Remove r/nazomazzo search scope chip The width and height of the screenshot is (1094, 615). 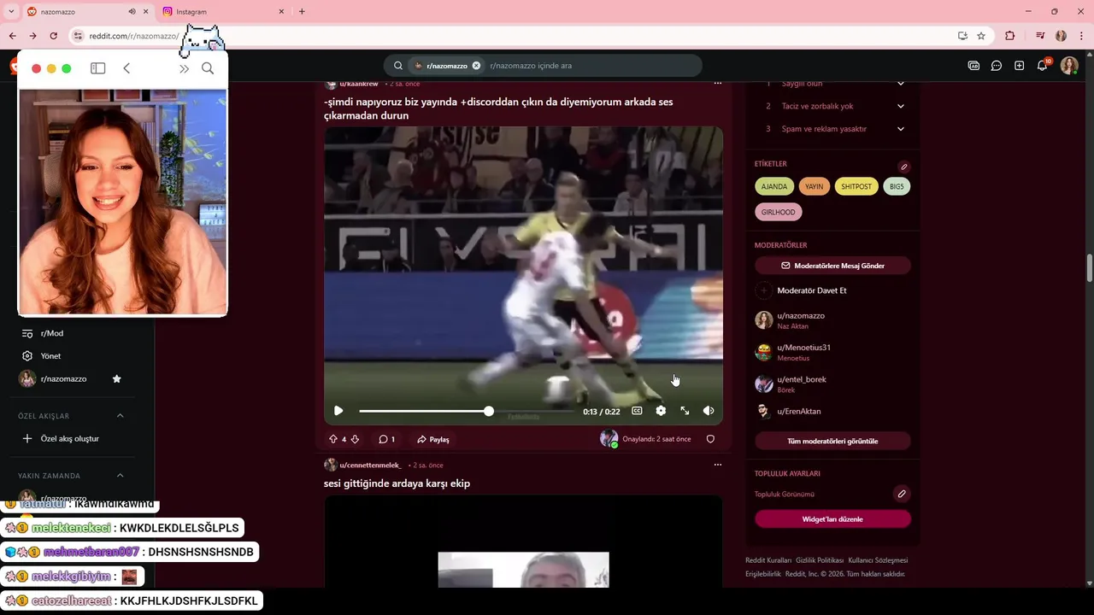[x=476, y=66]
